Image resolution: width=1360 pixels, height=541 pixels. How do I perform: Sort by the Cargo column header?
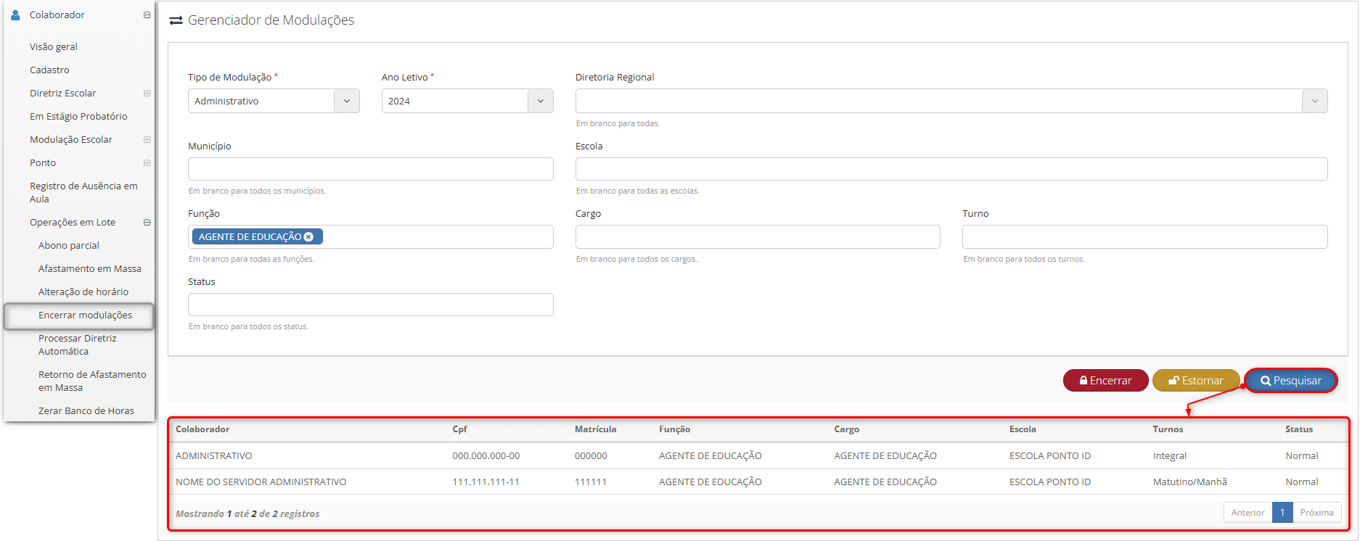(846, 429)
